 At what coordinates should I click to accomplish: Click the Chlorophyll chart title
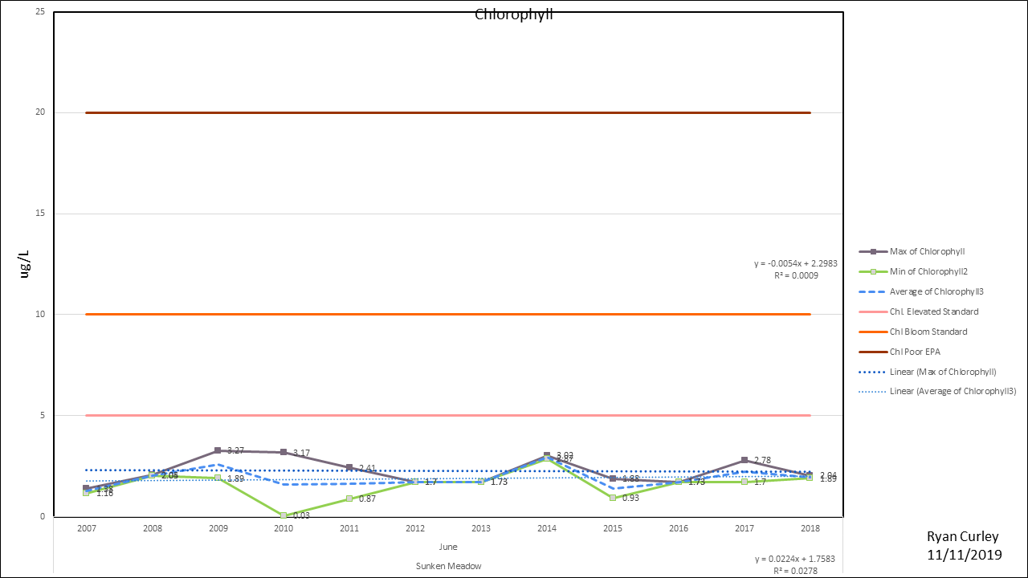pyautogui.click(x=513, y=14)
